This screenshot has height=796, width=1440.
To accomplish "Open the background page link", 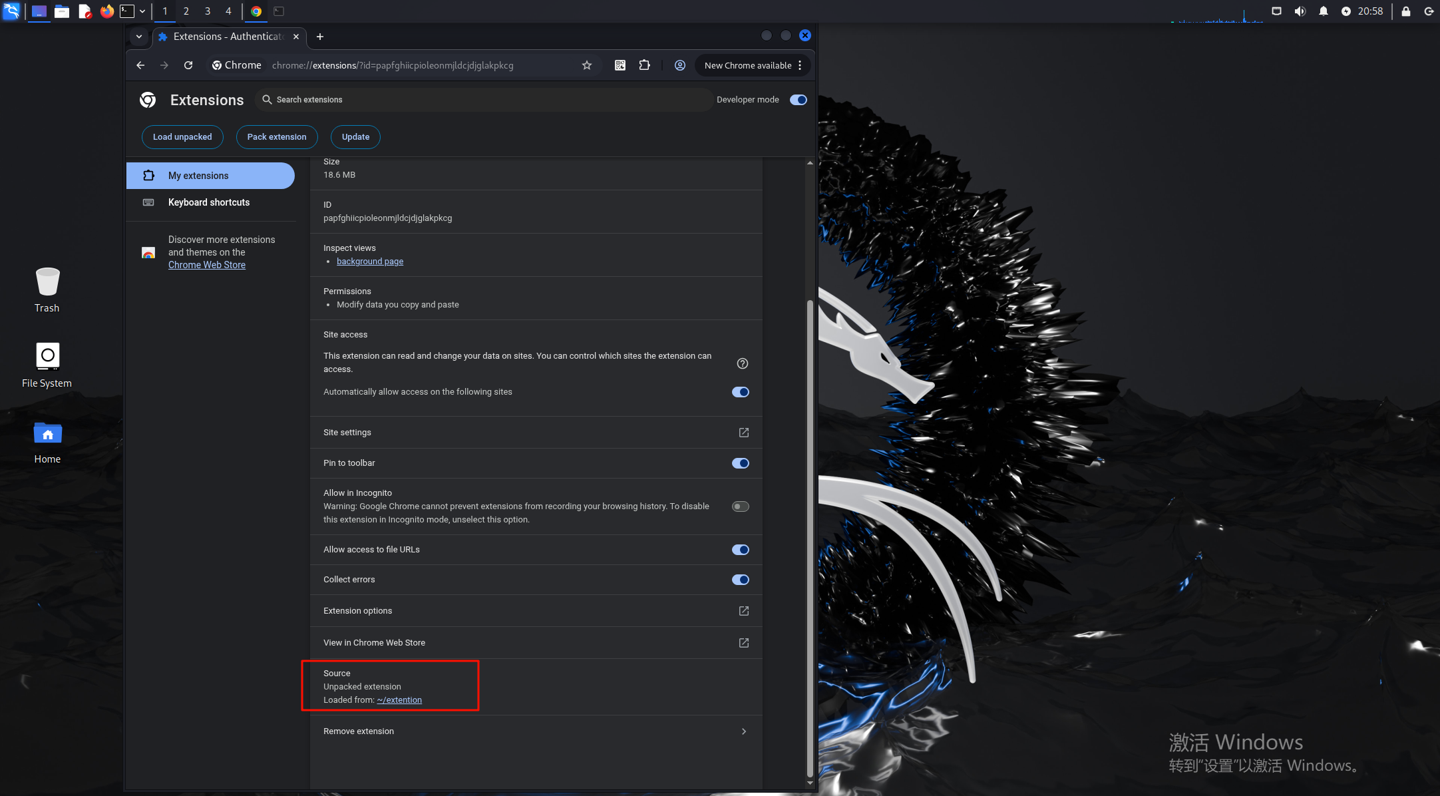I will coord(369,262).
